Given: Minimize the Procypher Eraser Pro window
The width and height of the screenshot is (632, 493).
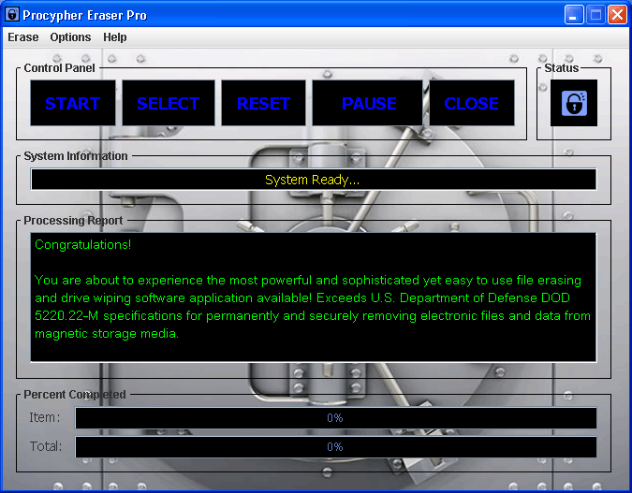Looking at the screenshot, I should pos(574,15).
